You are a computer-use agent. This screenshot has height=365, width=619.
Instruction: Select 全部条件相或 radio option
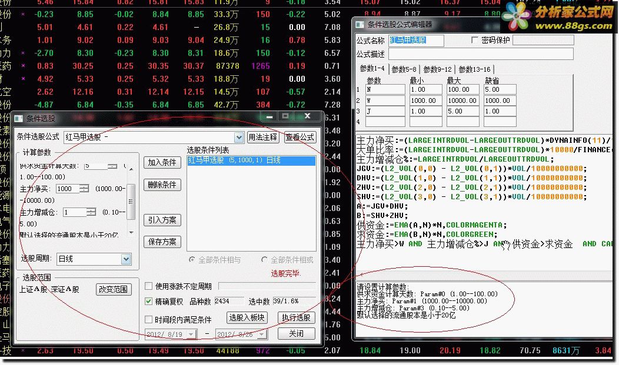[x=264, y=259]
